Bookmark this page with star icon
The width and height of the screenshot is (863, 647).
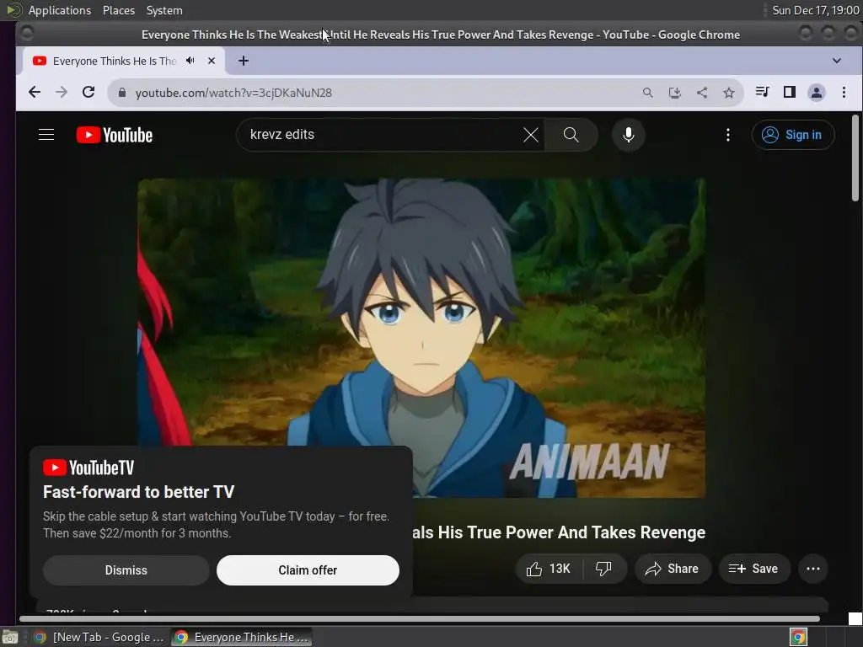[729, 93]
